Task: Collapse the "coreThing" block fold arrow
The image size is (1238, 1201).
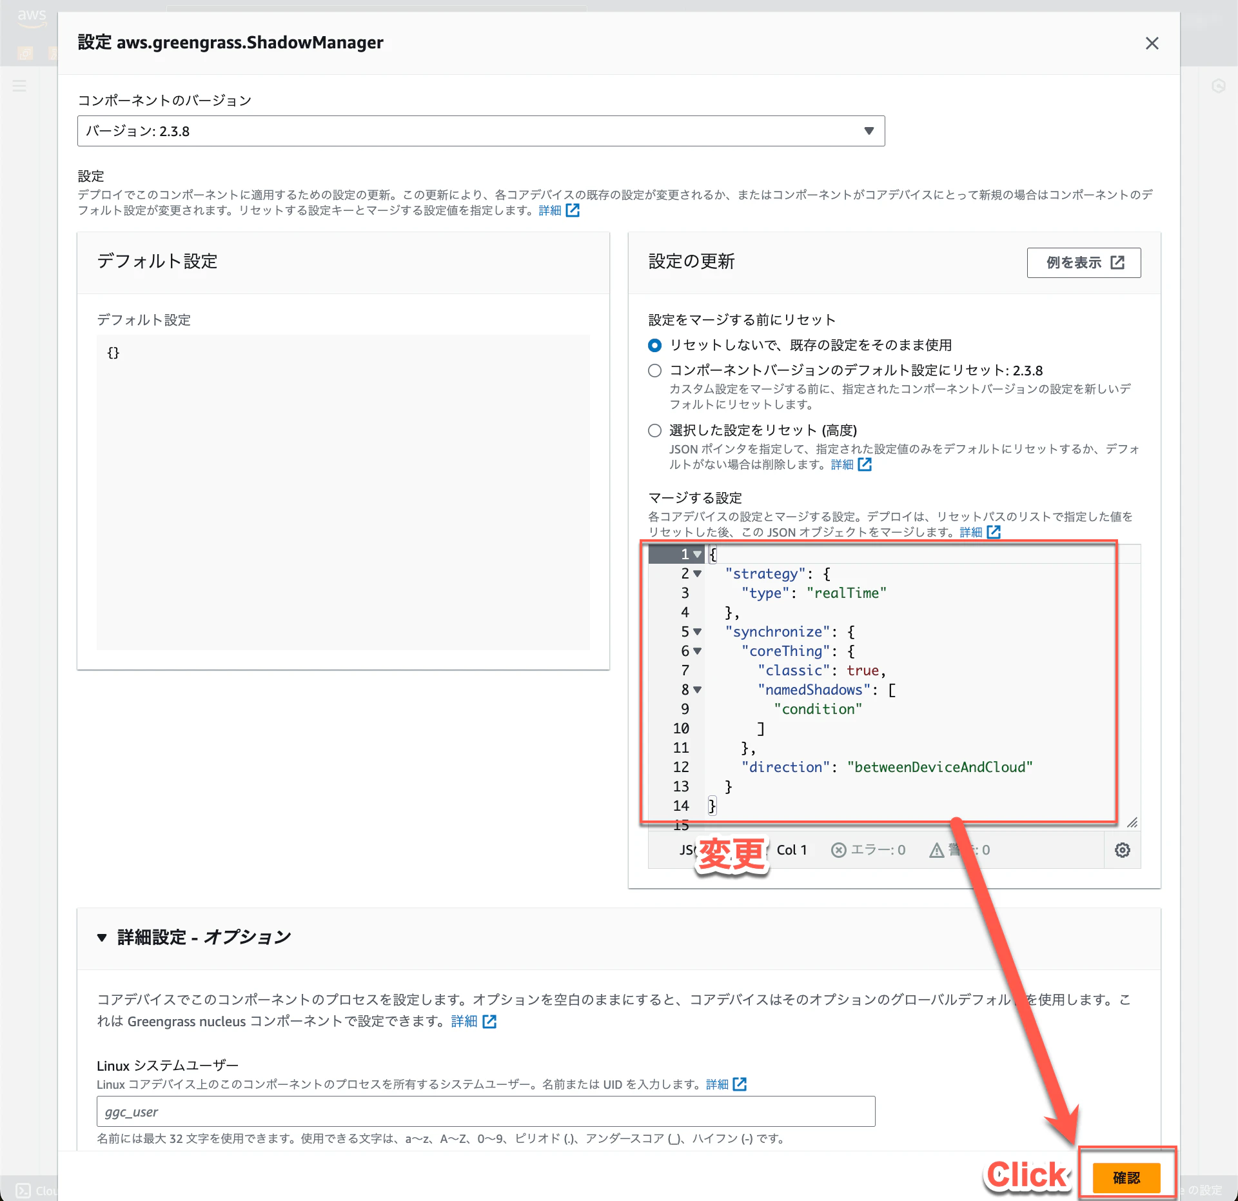Action: click(697, 651)
